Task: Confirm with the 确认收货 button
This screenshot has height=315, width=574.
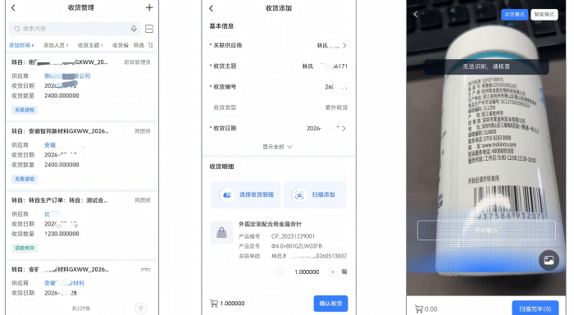Action: pyautogui.click(x=330, y=304)
